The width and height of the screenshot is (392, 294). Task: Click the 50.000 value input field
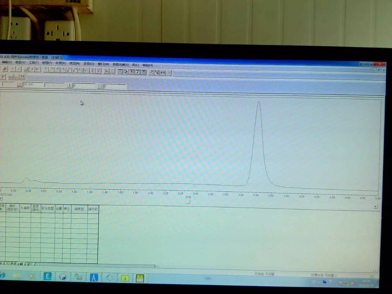(33, 85)
